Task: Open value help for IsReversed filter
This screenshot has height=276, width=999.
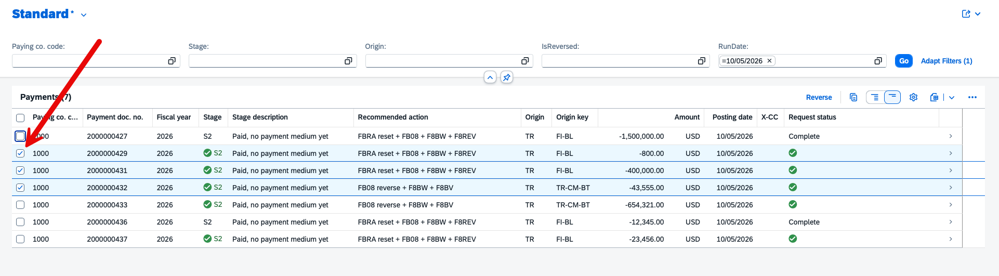Action: pos(701,61)
